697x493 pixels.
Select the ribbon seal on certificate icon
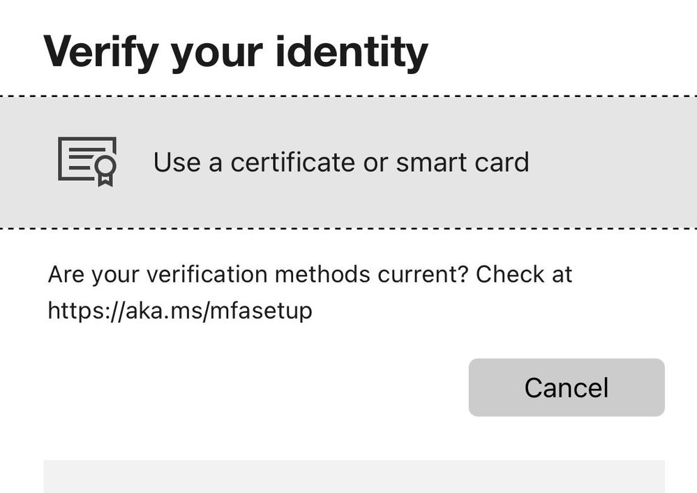pos(106,172)
